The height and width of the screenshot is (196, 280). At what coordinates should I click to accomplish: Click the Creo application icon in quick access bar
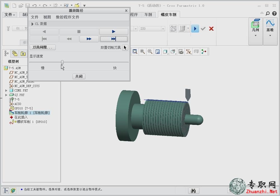[7, 6]
